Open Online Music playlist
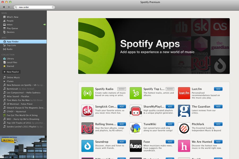This screenshot has height=159, width=239. point(23,77)
